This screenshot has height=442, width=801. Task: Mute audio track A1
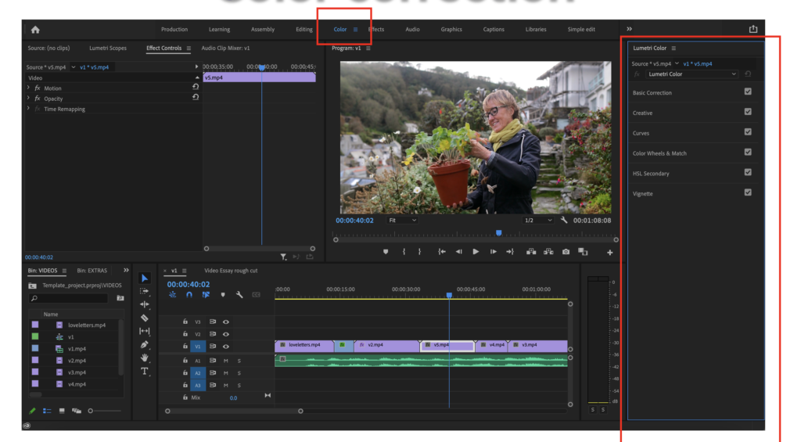coord(226,361)
